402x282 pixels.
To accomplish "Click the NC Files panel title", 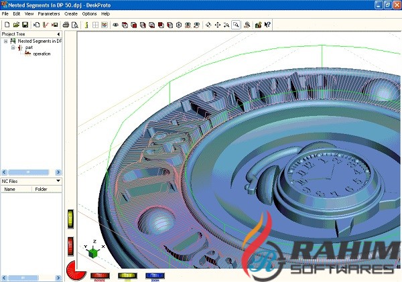I will [9, 182].
